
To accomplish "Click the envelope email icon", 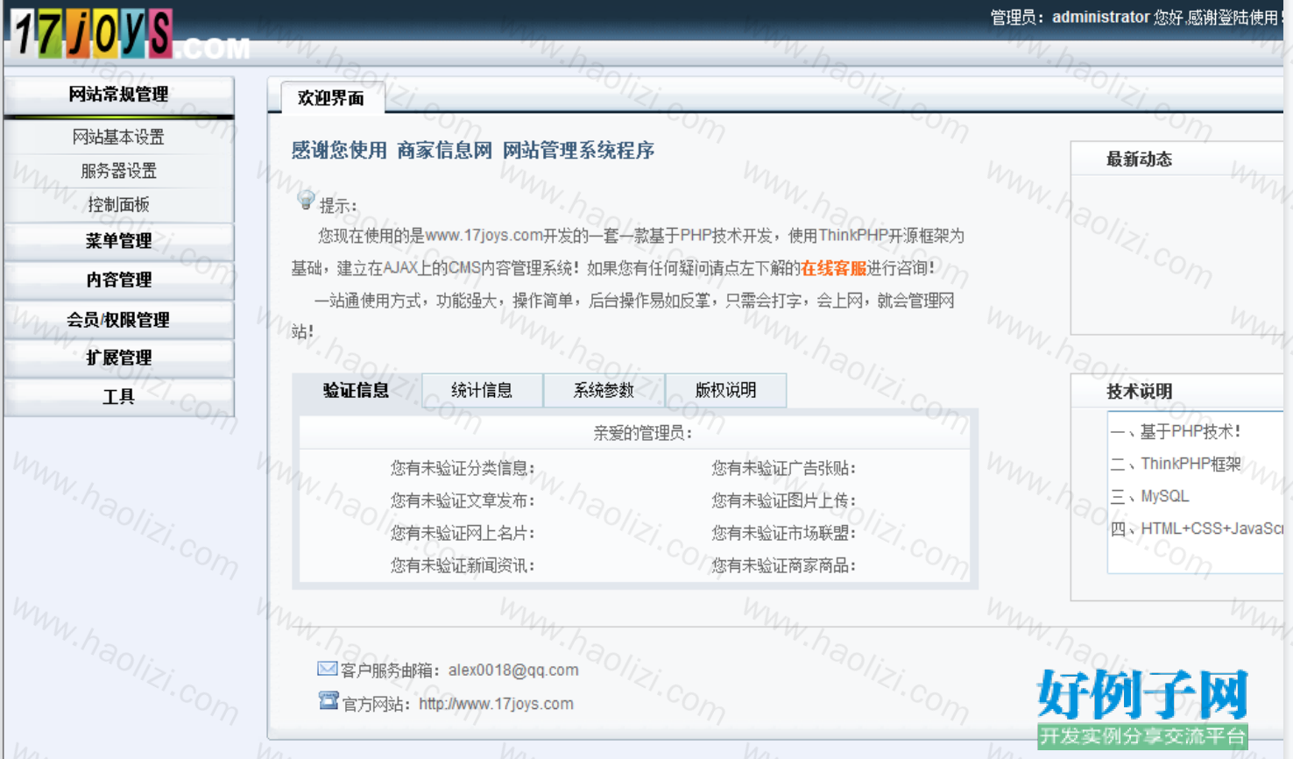I will pyautogui.click(x=327, y=669).
